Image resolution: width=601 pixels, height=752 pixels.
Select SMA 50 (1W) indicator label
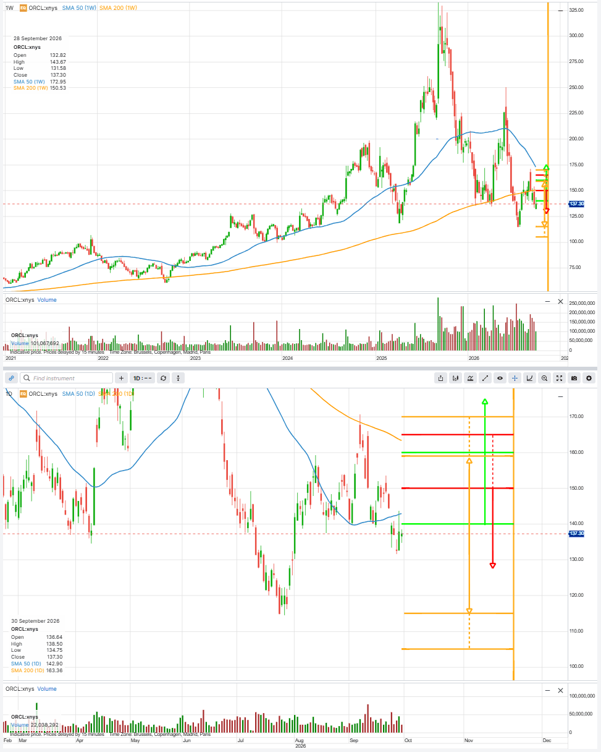pos(78,8)
